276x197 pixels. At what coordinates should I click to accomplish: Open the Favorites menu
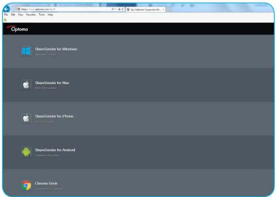31,15
